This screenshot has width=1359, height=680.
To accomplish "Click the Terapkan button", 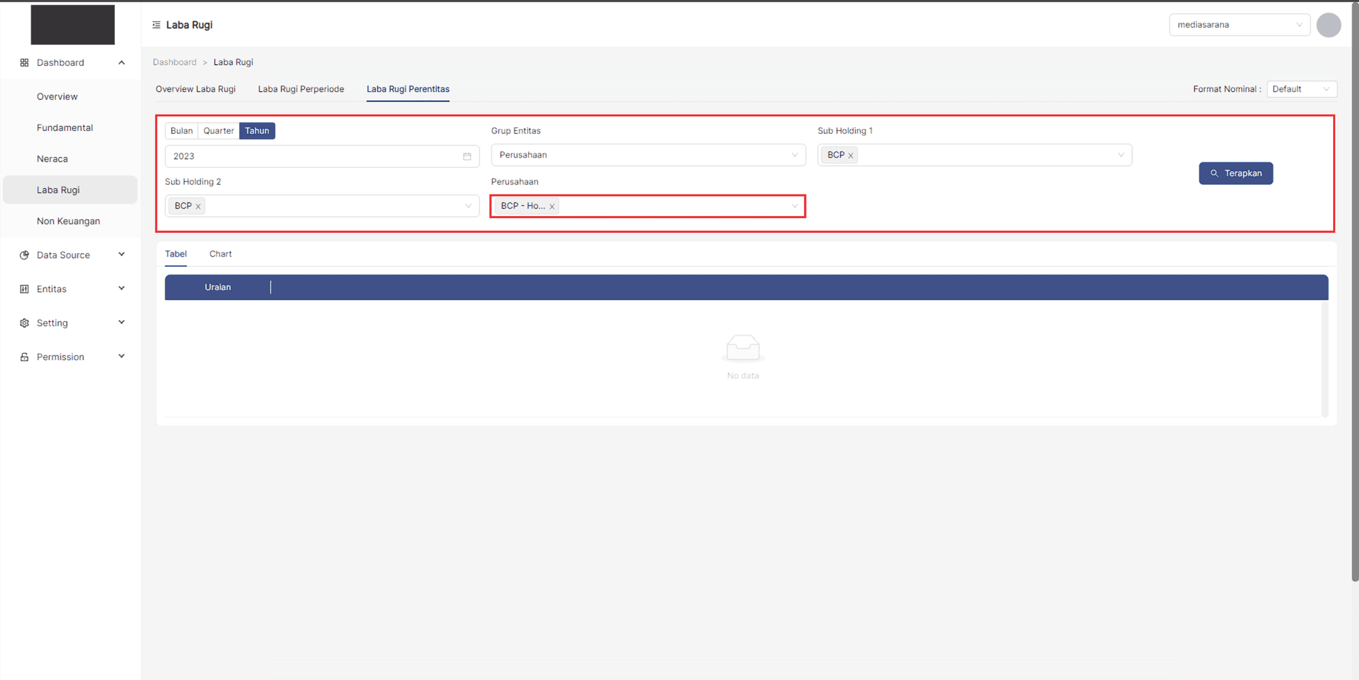I will tap(1235, 173).
